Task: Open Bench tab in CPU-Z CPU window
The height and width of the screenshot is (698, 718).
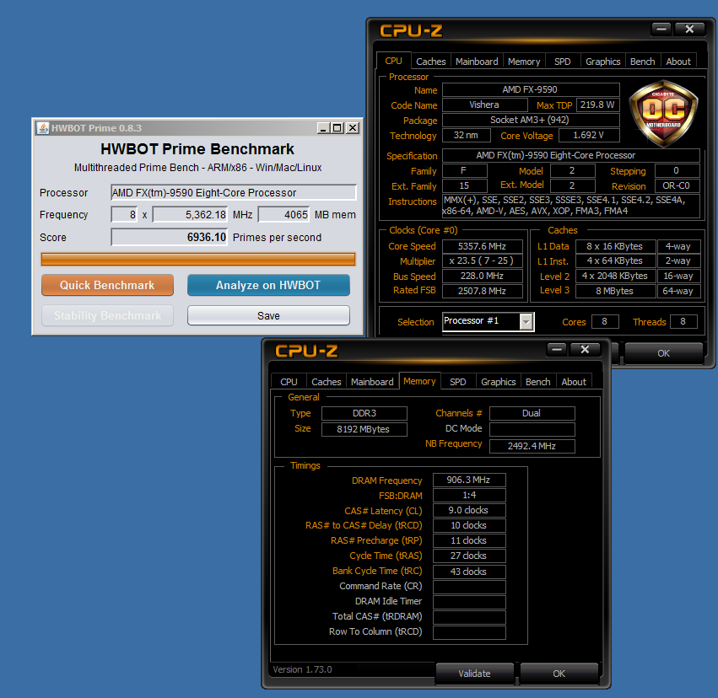Action: 642,62
